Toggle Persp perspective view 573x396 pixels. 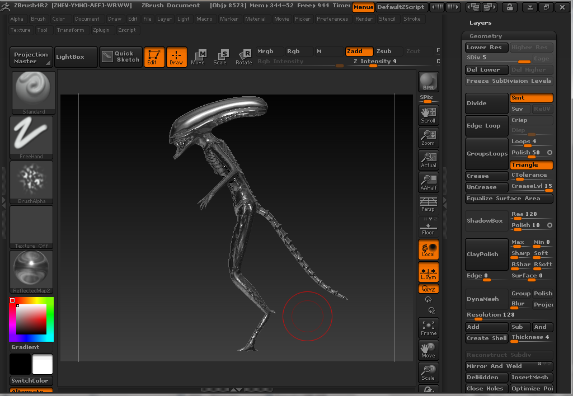coord(428,205)
